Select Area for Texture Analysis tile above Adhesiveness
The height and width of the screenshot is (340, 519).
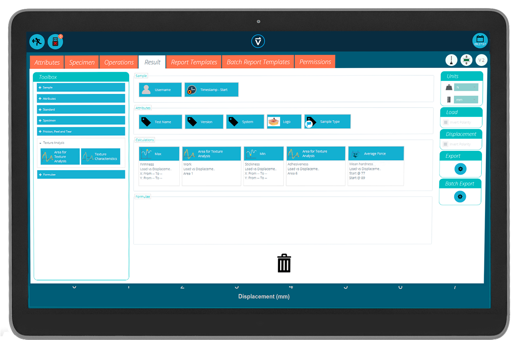pos(316,153)
